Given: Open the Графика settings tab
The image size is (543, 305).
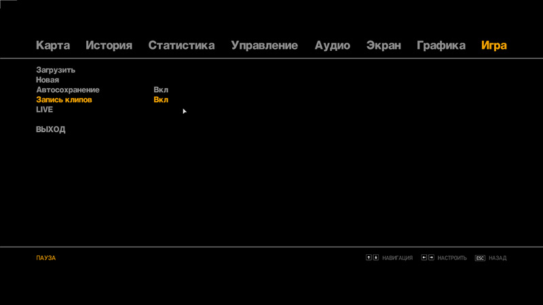Looking at the screenshot, I should click(x=441, y=45).
